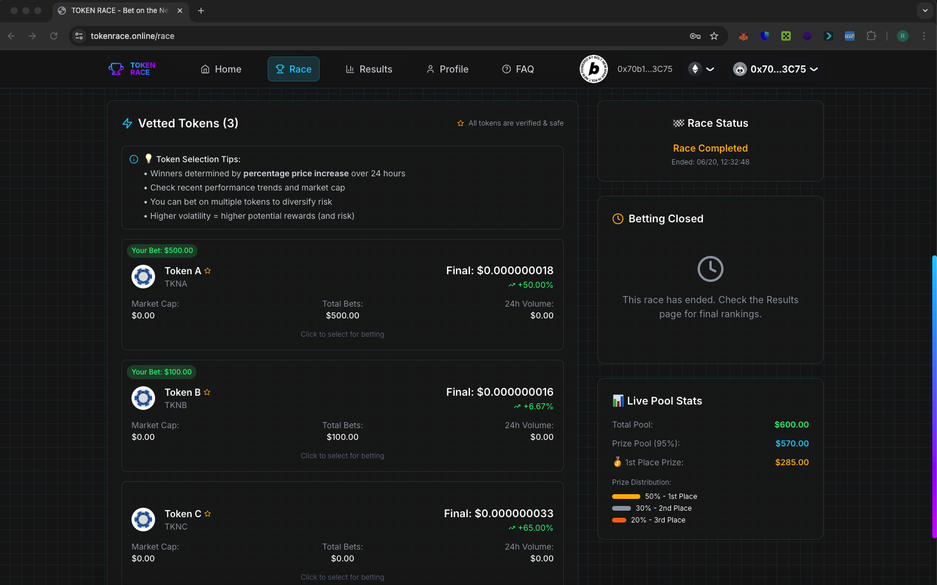Click the circular Bolt badge icon
The image size is (937, 585).
(594, 69)
